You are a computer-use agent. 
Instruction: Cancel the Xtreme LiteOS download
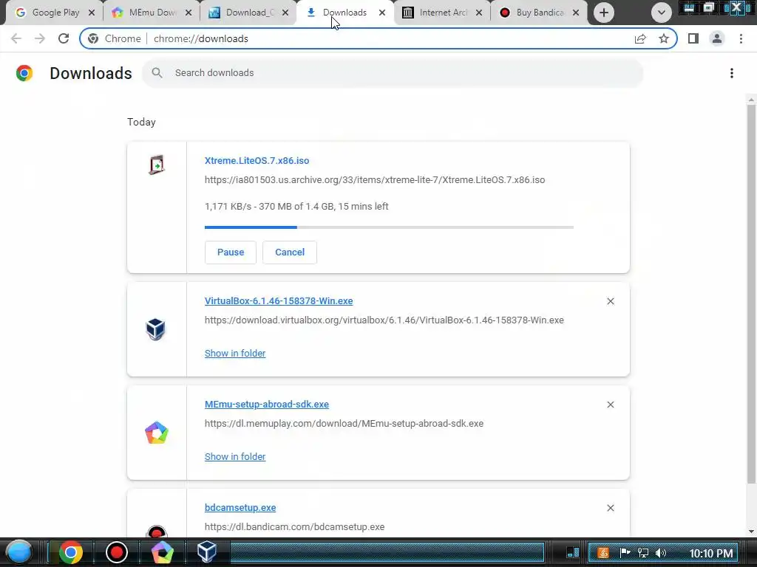290,252
